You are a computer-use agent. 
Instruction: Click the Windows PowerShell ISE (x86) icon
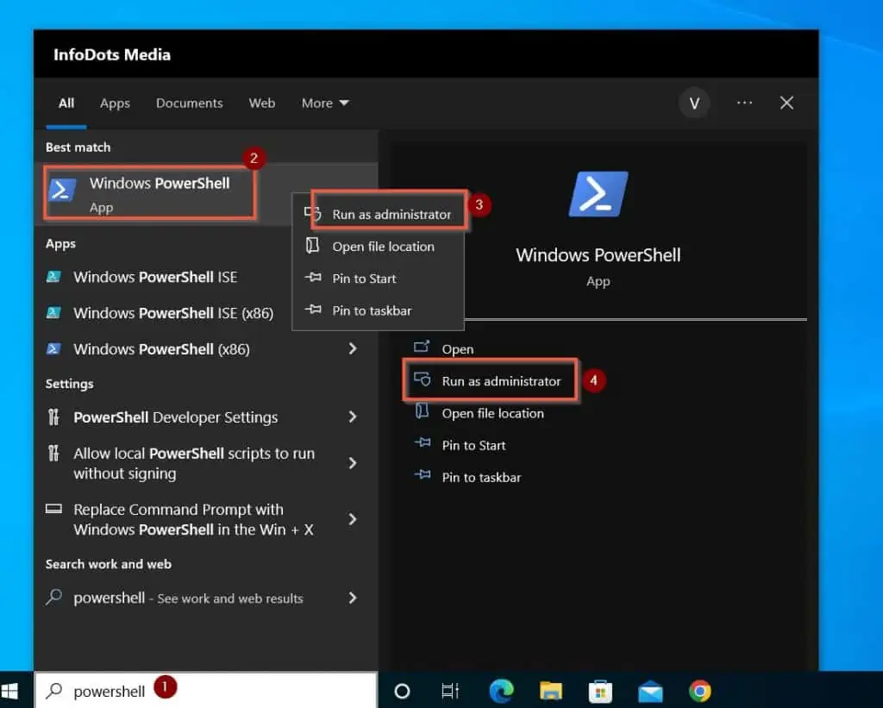(54, 312)
